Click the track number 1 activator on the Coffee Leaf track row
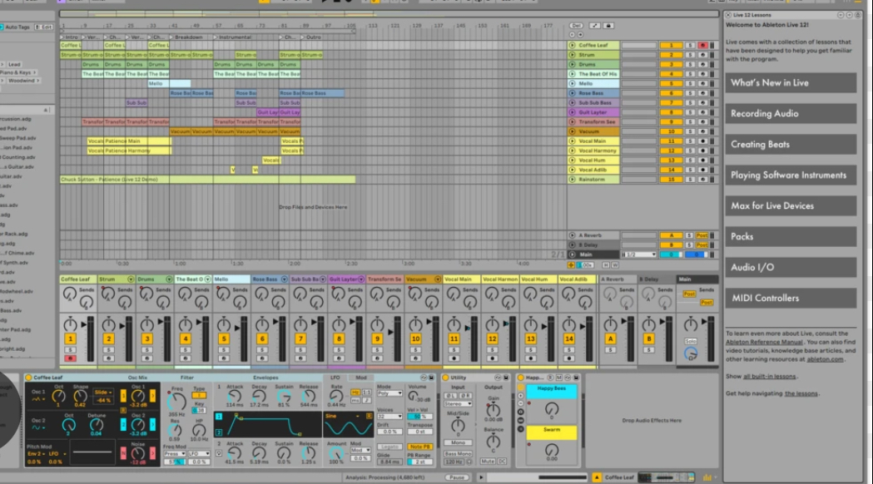 coord(671,45)
